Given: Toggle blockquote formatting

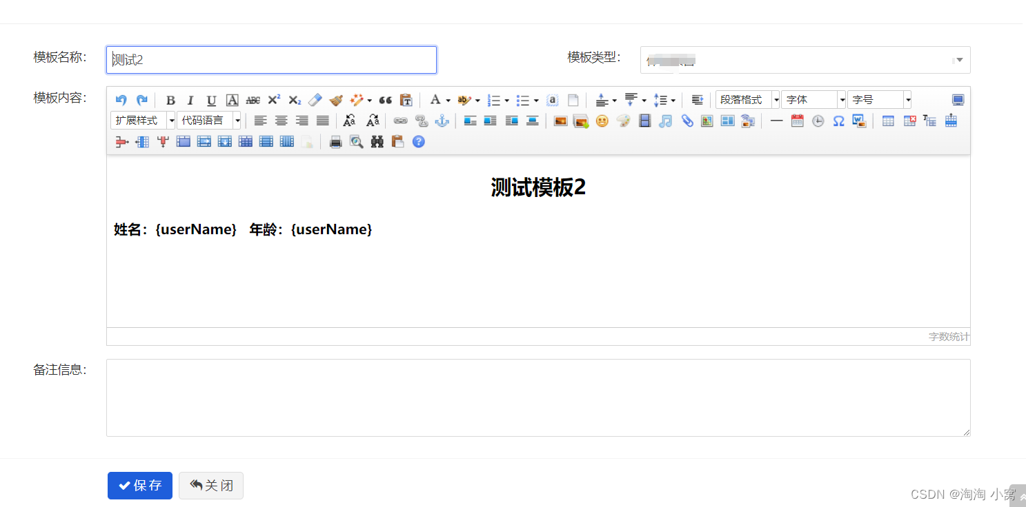Looking at the screenshot, I should (x=386, y=100).
